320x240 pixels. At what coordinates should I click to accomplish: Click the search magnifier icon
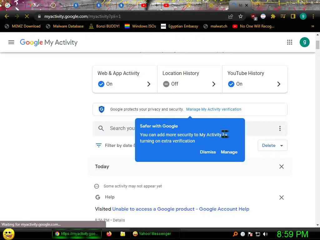(101, 128)
